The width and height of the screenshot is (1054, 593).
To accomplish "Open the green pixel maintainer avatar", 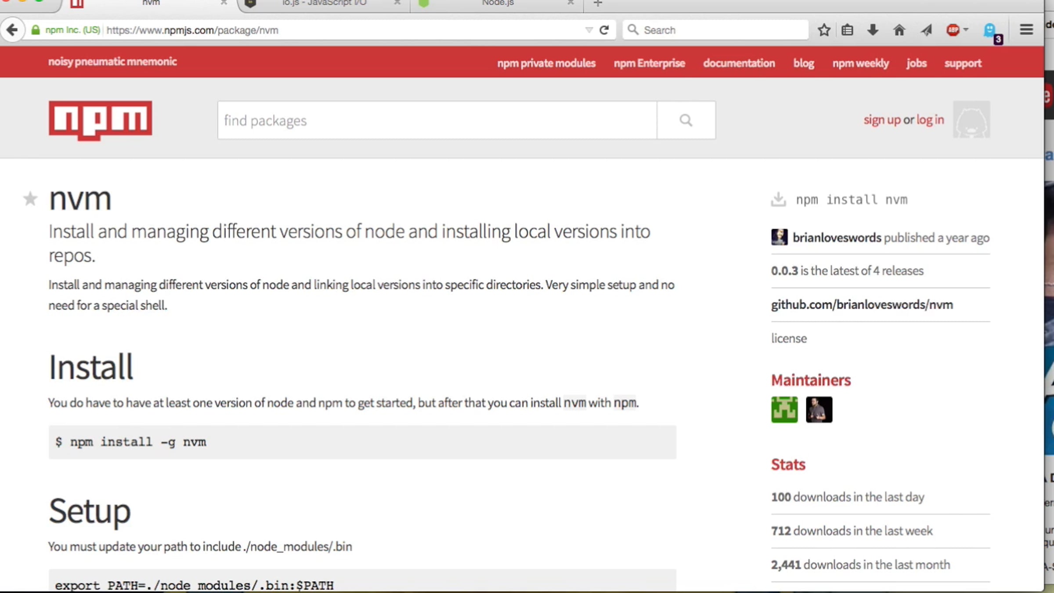I will (784, 409).
